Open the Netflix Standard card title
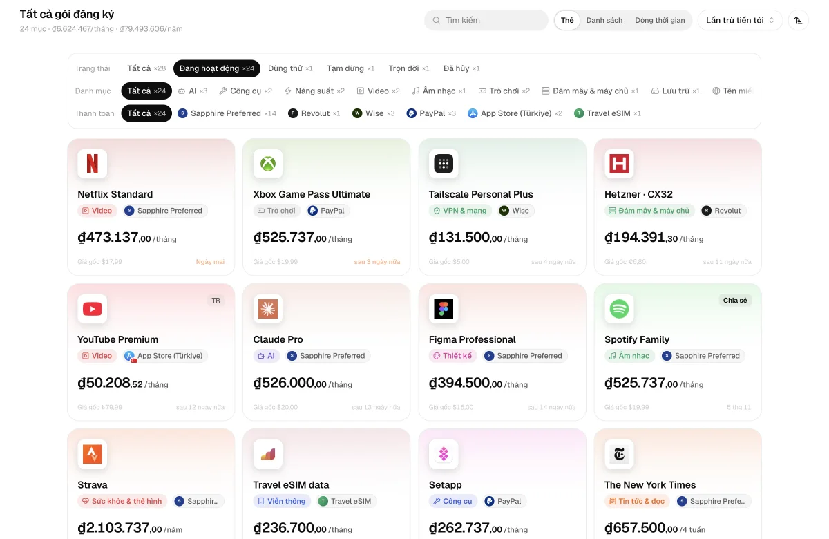The height and width of the screenshot is (539, 829). pyautogui.click(x=115, y=194)
